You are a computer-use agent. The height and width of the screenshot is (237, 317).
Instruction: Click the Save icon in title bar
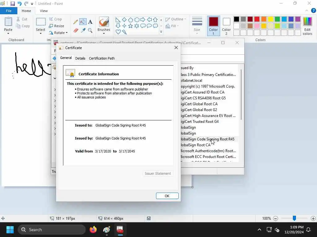point(12,4)
